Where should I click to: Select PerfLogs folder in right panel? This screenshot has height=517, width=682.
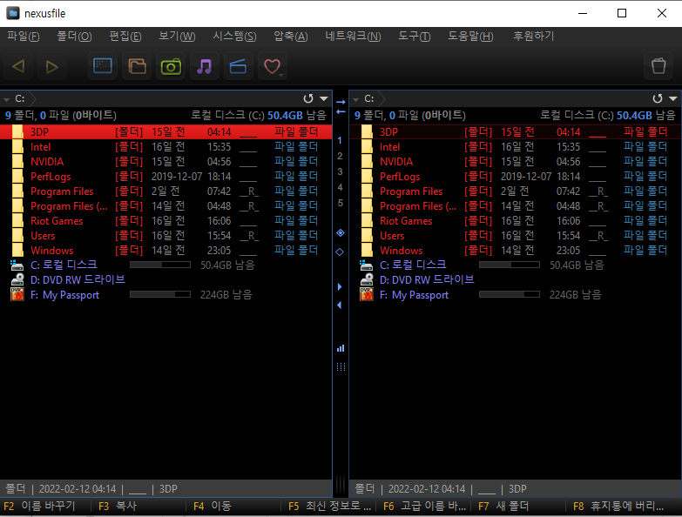(515, 177)
